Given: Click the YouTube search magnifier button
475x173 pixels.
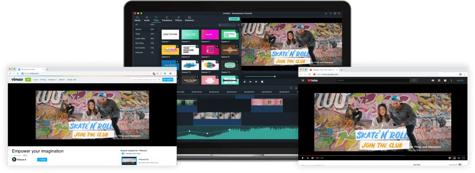Looking at the screenshot, I should coord(414,80).
